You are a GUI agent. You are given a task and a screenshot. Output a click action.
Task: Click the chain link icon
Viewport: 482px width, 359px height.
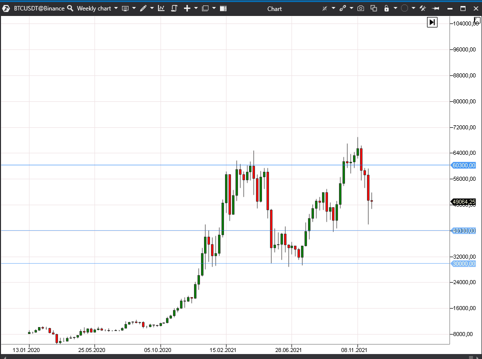coord(342,8)
